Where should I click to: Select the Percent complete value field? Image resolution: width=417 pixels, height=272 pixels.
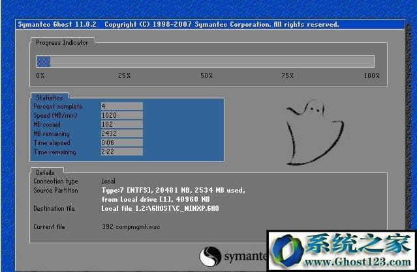click(121, 106)
